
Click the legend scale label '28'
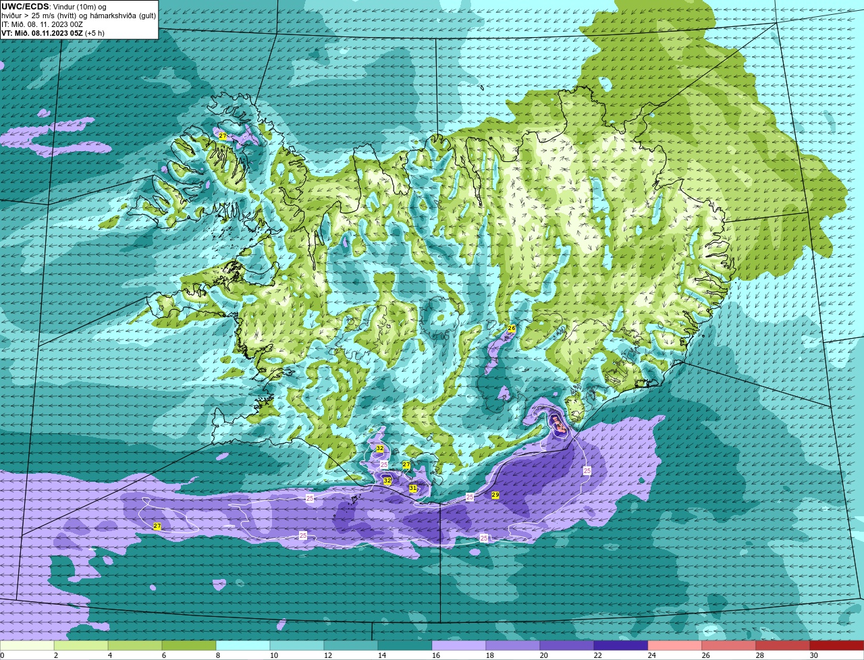coord(759,655)
